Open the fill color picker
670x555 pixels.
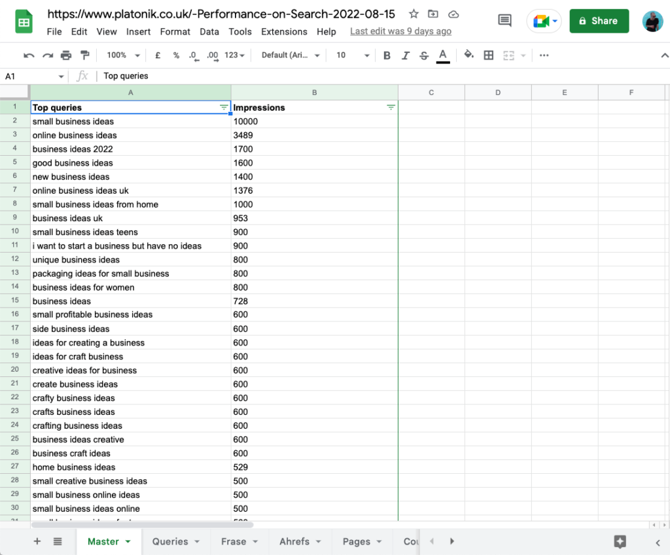click(x=468, y=56)
